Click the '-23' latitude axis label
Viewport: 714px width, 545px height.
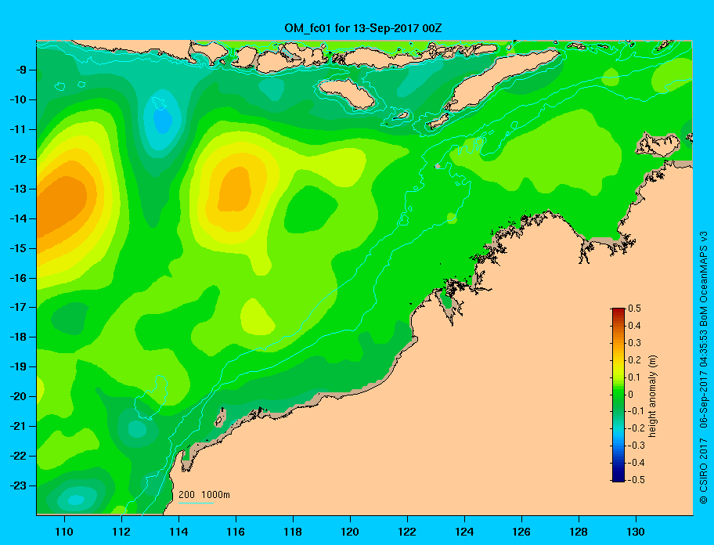pos(18,485)
